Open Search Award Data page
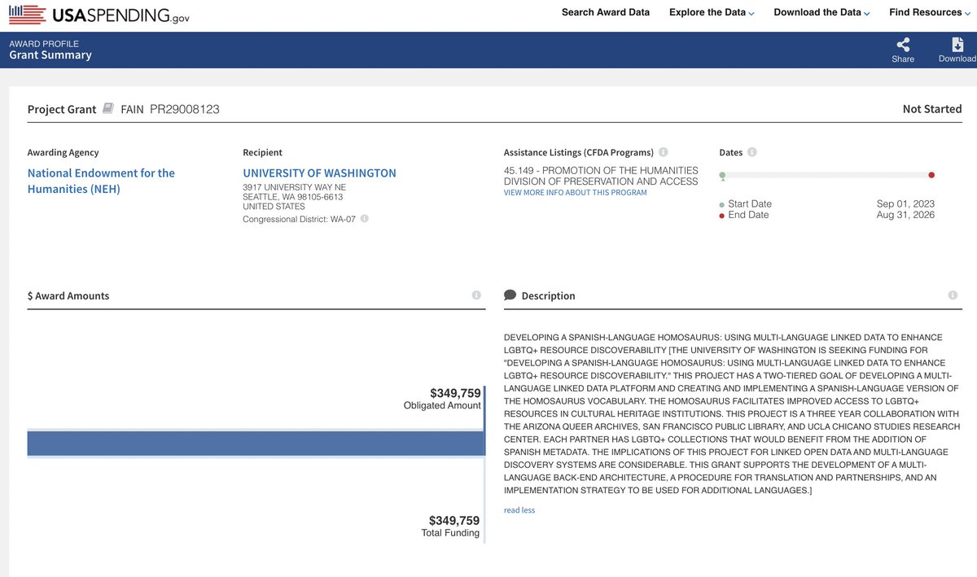This screenshot has height=577, width=977. tap(606, 12)
